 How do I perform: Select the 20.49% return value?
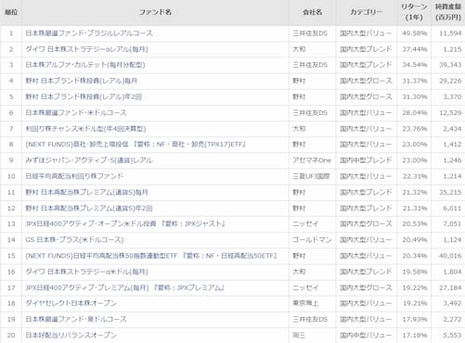point(415,240)
